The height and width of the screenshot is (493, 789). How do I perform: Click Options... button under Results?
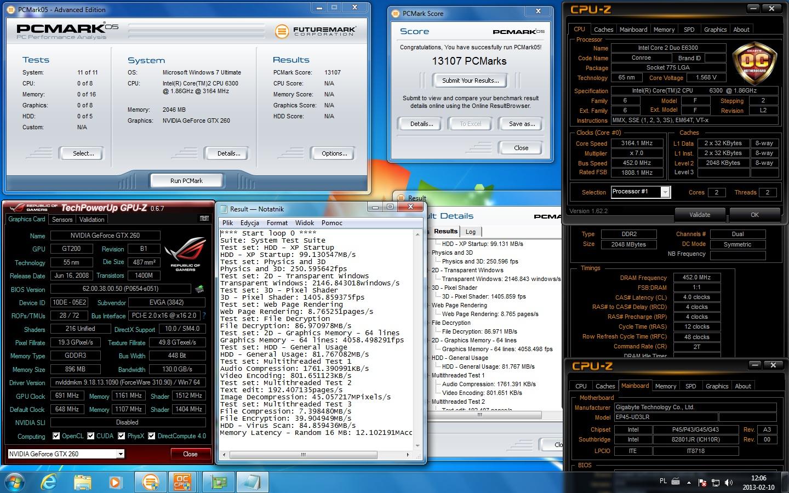[334, 153]
